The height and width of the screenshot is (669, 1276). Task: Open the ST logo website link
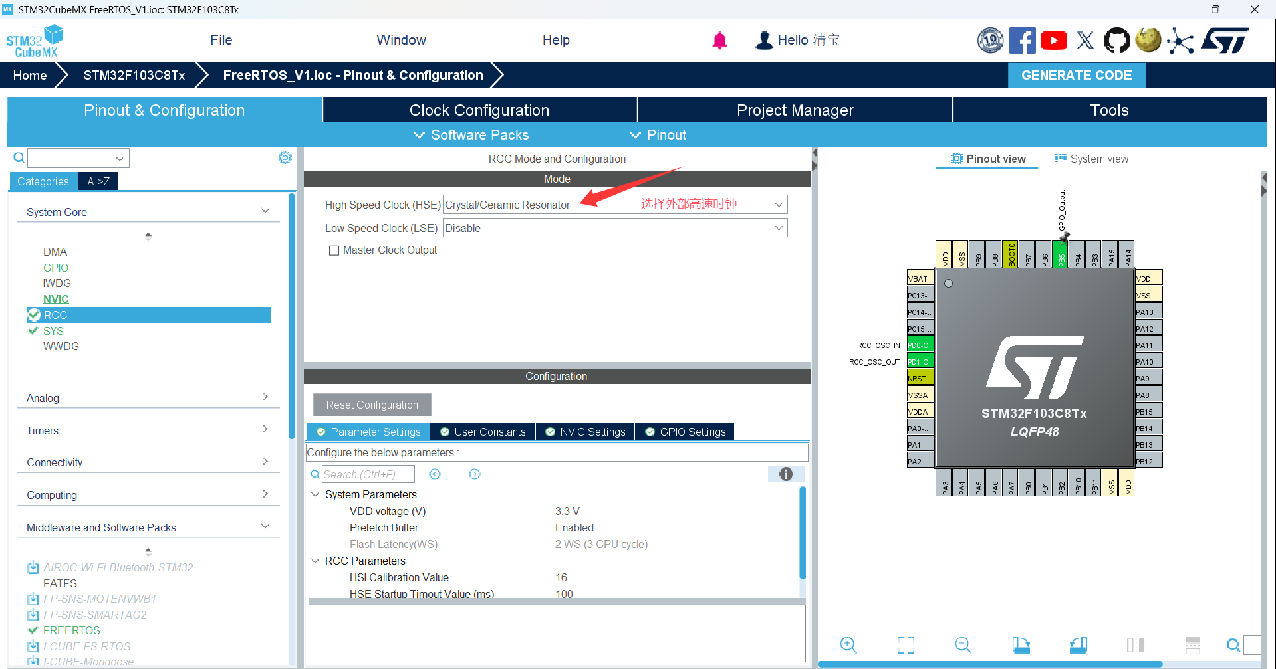(1225, 40)
